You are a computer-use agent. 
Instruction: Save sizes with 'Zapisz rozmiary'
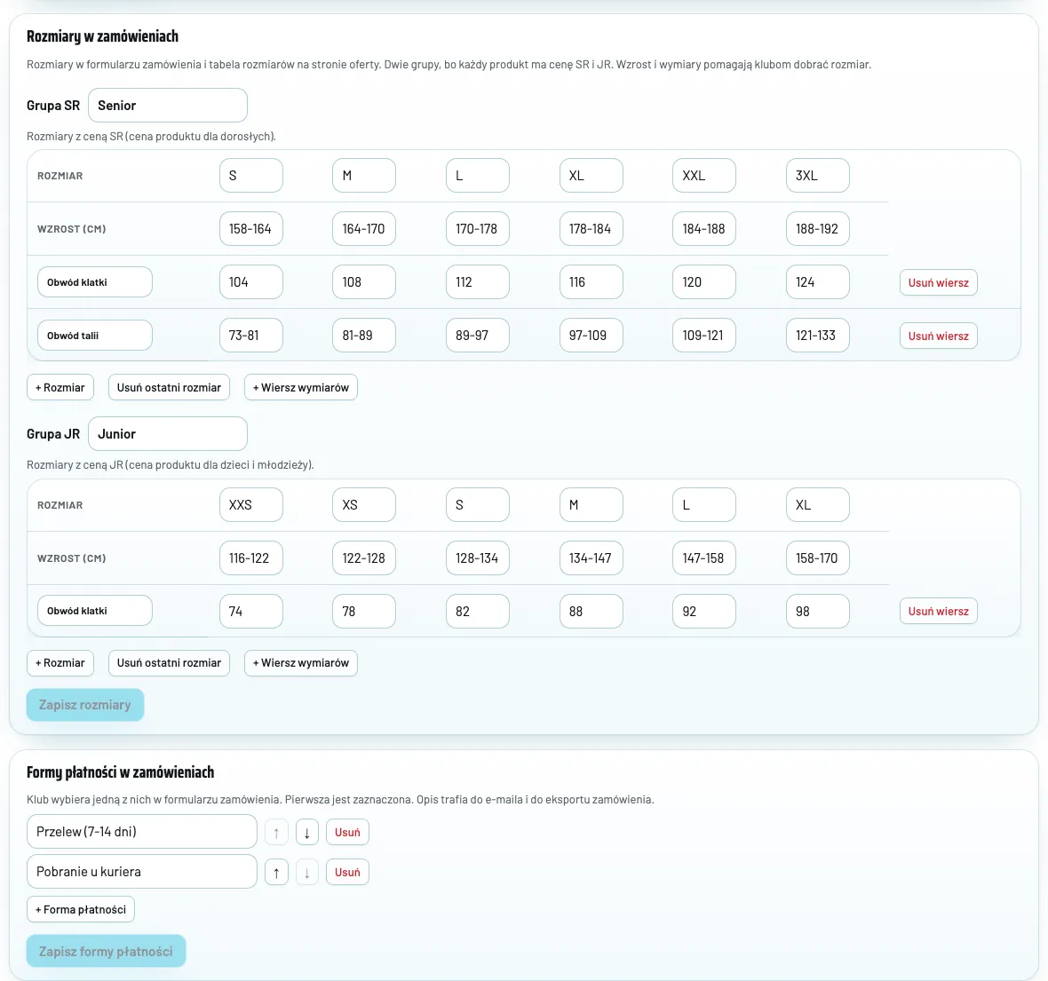tap(85, 705)
